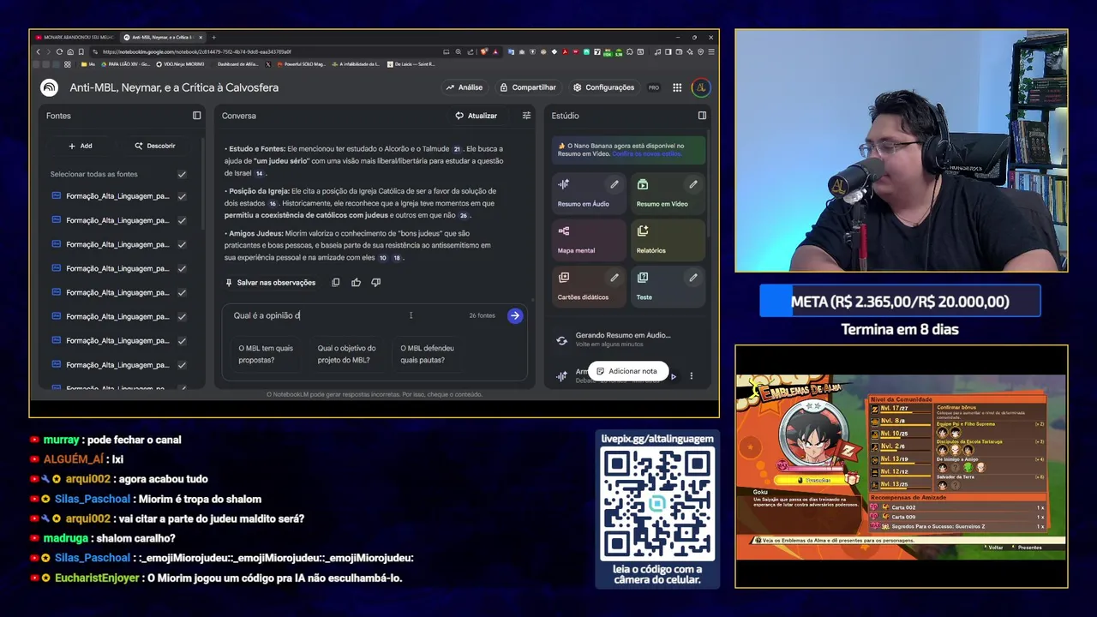
Task: Click the NotebookLM logo icon
Action: click(50, 87)
